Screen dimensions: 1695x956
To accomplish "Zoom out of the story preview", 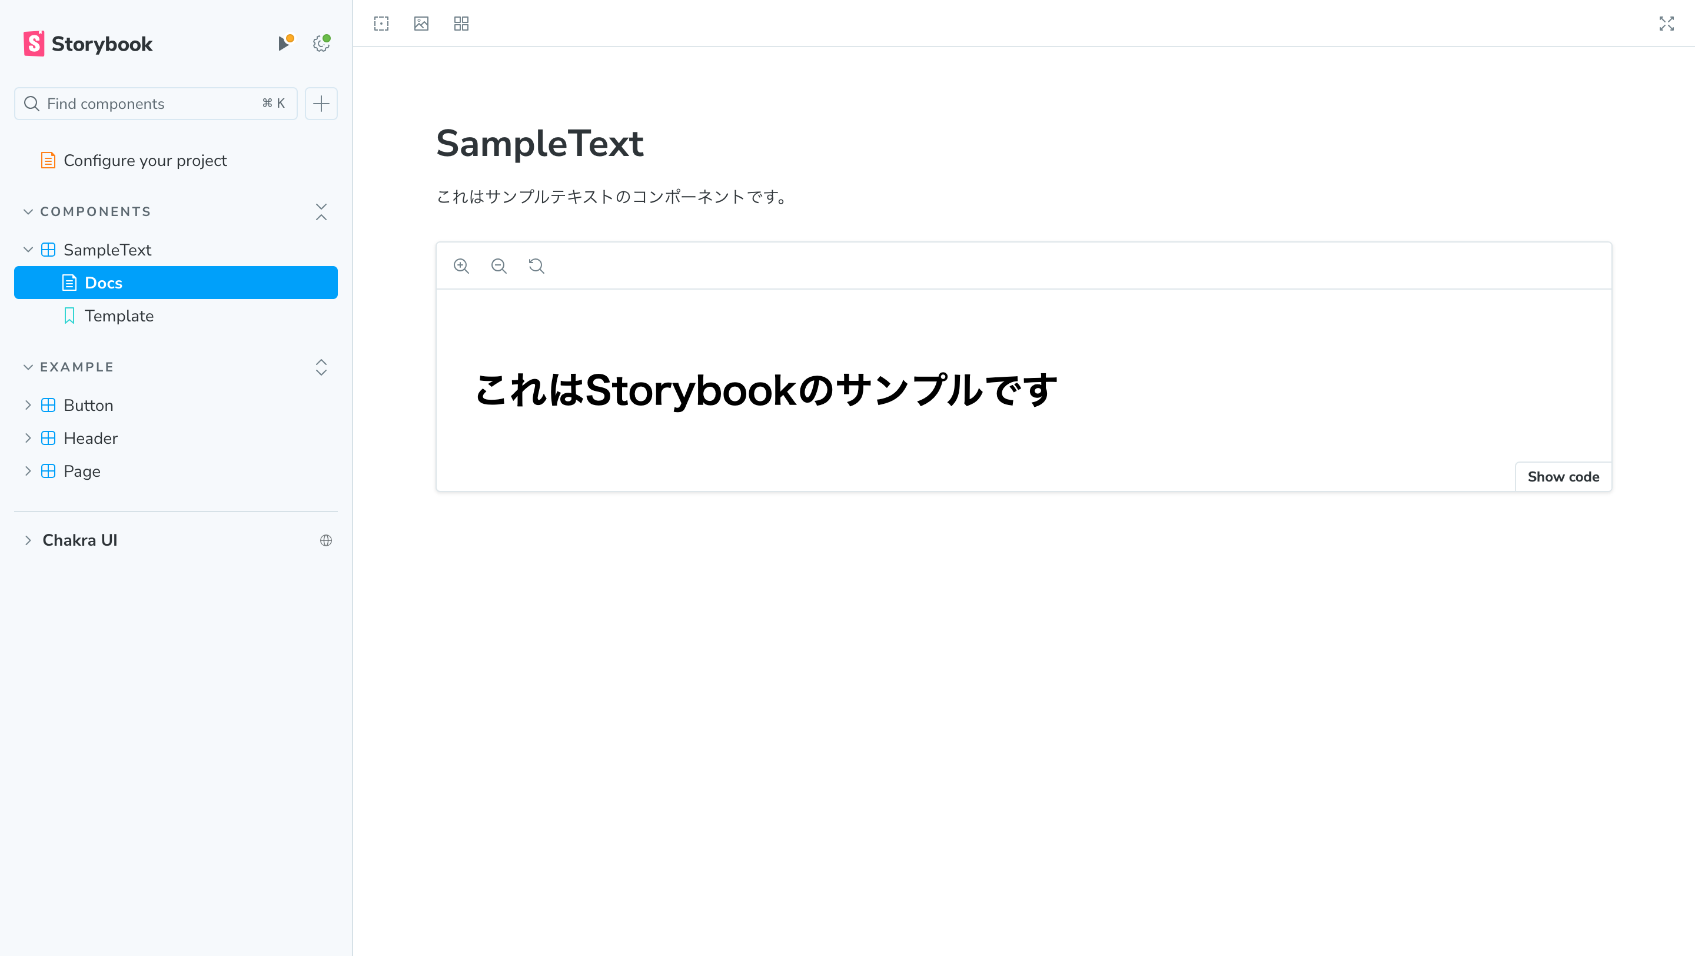I will point(500,266).
